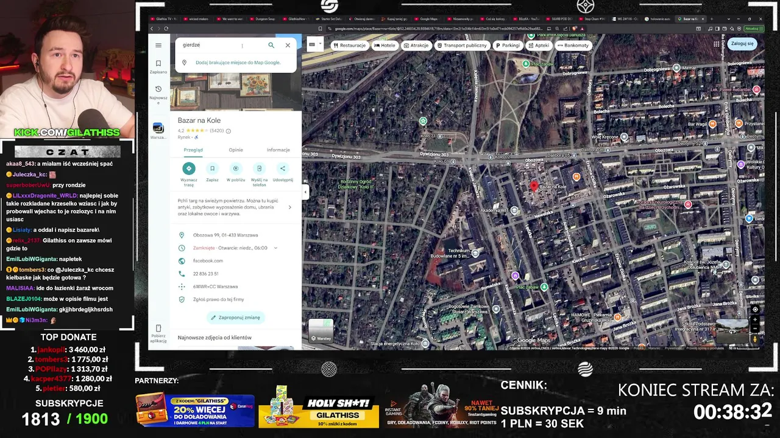
Task: Click the (5420) reviews count
Action: click(216, 131)
